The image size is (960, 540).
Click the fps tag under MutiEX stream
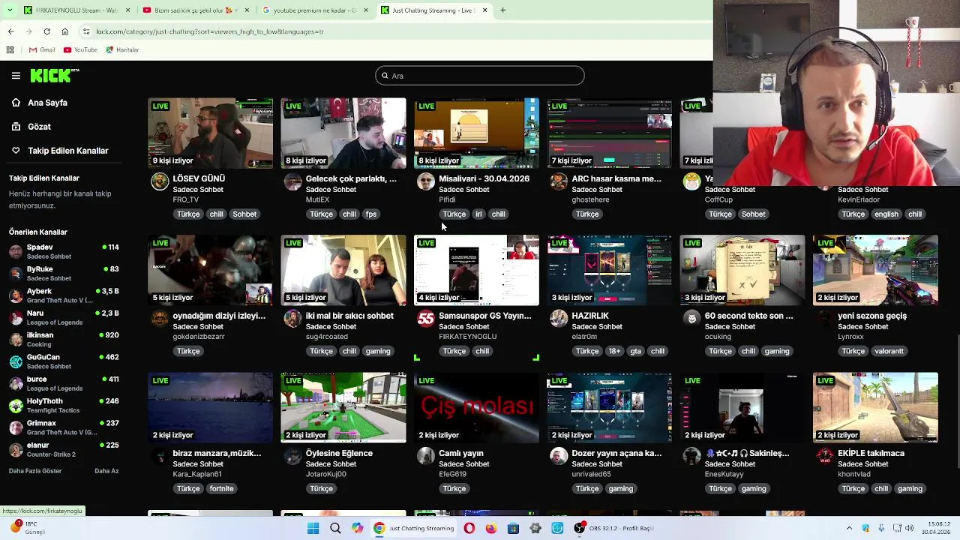(x=371, y=214)
